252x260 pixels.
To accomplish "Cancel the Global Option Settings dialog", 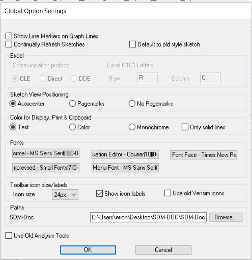I will pyautogui.click(x=164, y=250).
